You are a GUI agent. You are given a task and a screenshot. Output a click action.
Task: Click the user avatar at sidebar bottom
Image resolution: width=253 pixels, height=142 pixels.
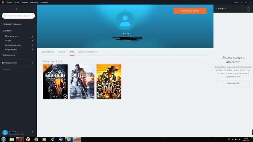pyautogui.click(x=5, y=133)
